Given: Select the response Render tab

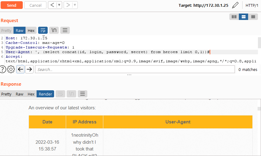Looking at the screenshot, I should (x=45, y=94).
